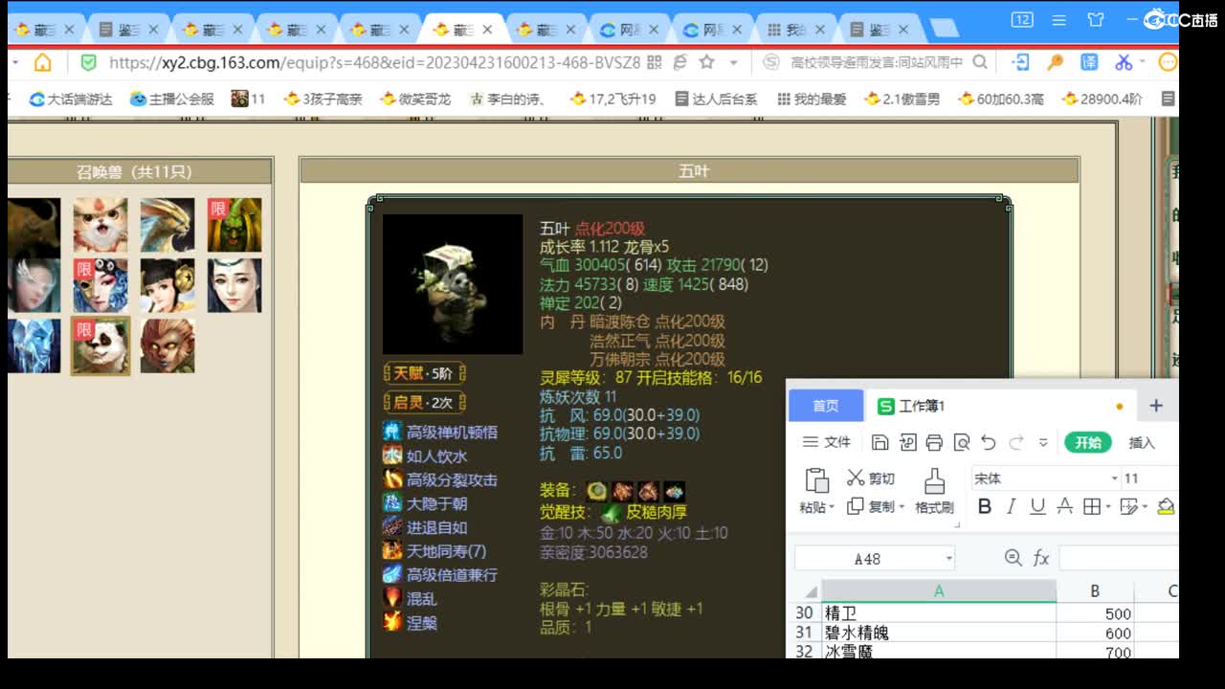Click the WPS print preview icon
This screenshot has width=1225, height=689.
962,442
